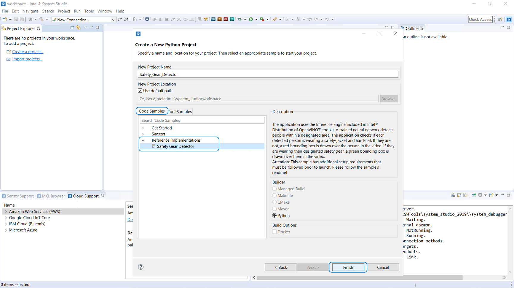Click the Pin Console icon
The image size is (514, 288).
[x=474, y=195]
